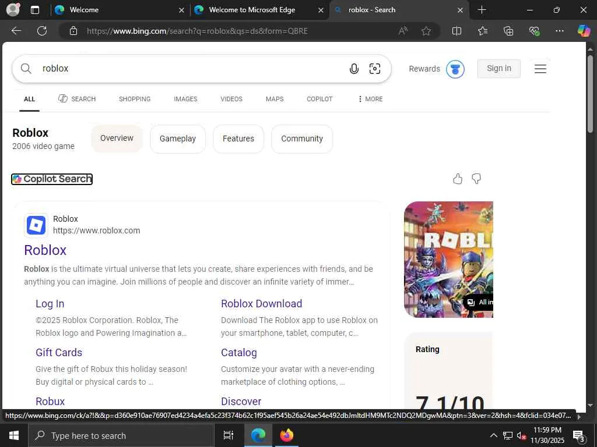
Task: Open tab actions menu icon
Action: coord(35,10)
